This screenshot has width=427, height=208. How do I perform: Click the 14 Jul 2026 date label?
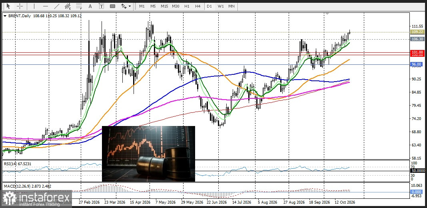[241, 202]
